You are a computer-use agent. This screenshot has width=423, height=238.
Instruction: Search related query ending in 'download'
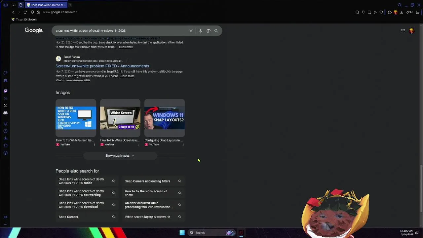coord(87,205)
